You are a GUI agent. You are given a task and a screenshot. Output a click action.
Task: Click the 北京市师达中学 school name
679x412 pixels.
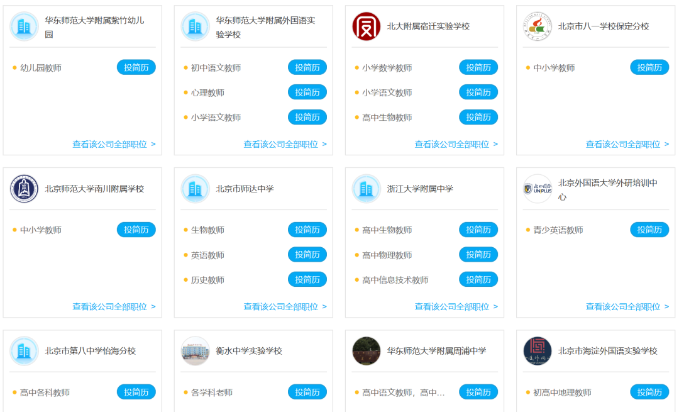click(245, 189)
